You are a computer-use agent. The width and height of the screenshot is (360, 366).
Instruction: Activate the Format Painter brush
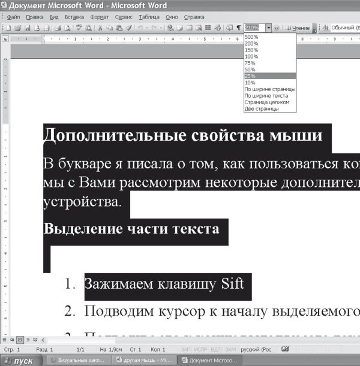pyautogui.click(x=128, y=28)
